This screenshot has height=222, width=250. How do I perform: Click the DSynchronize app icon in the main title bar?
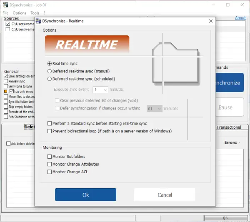point(5,5)
